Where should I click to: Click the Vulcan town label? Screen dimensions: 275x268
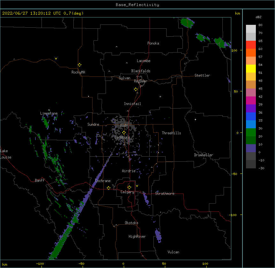point(173,252)
